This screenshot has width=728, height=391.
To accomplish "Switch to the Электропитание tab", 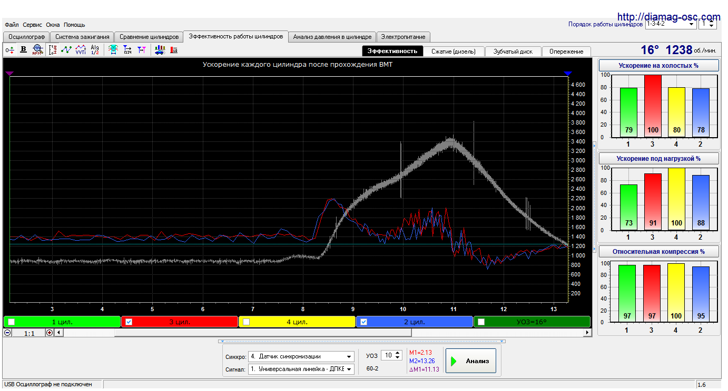I will [404, 37].
